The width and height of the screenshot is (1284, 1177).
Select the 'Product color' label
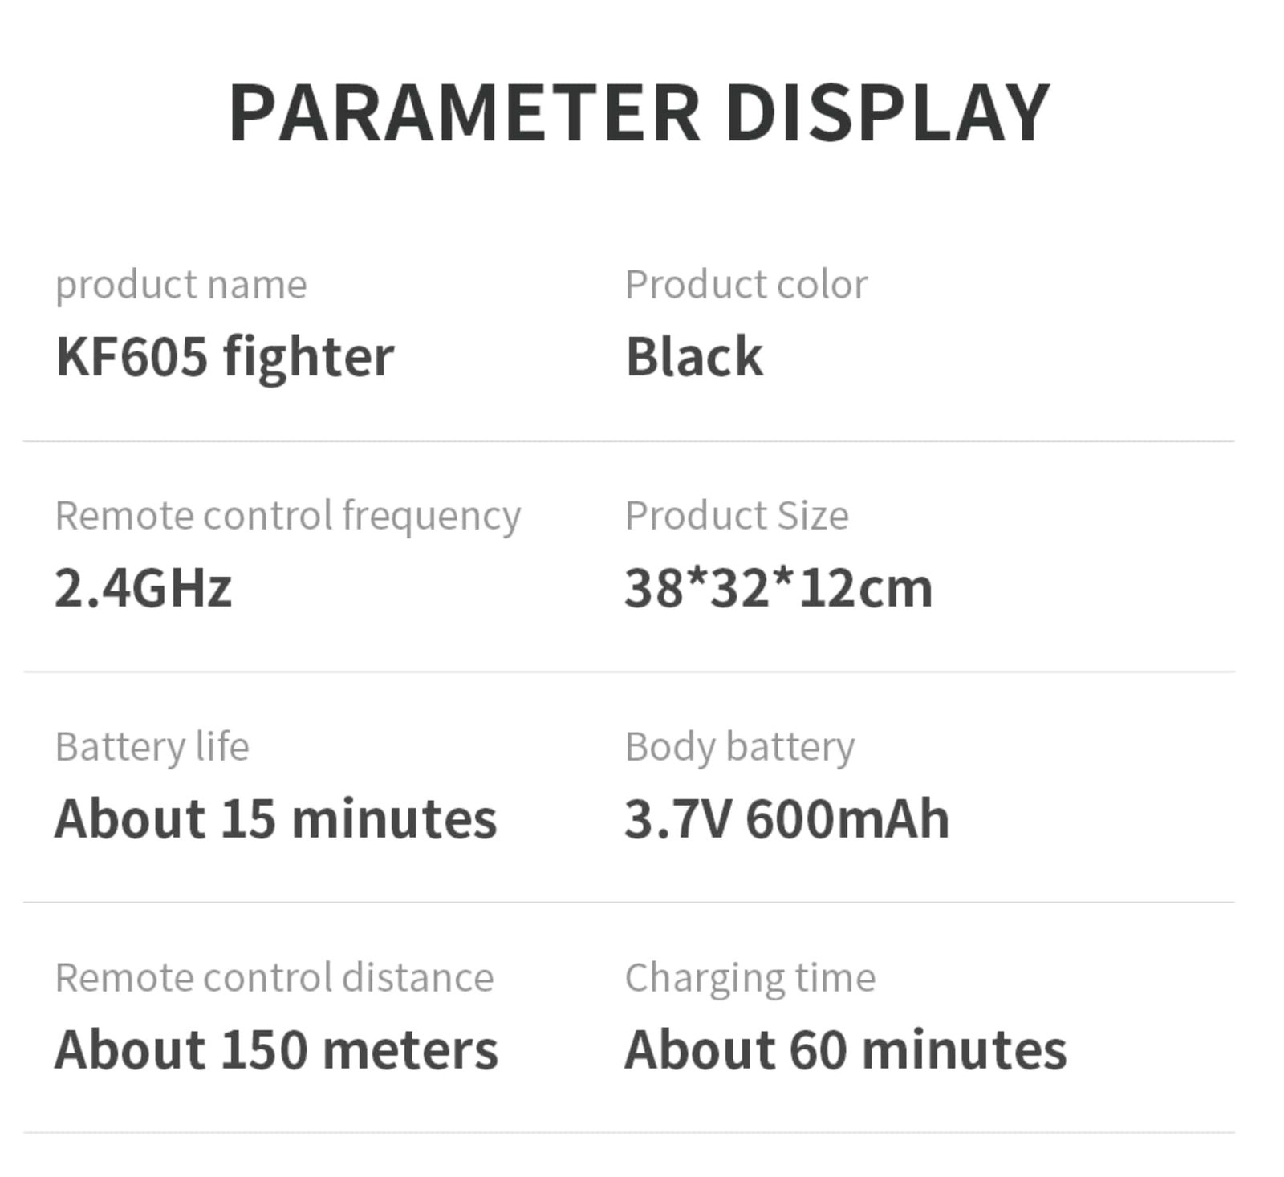click(746, 285)
